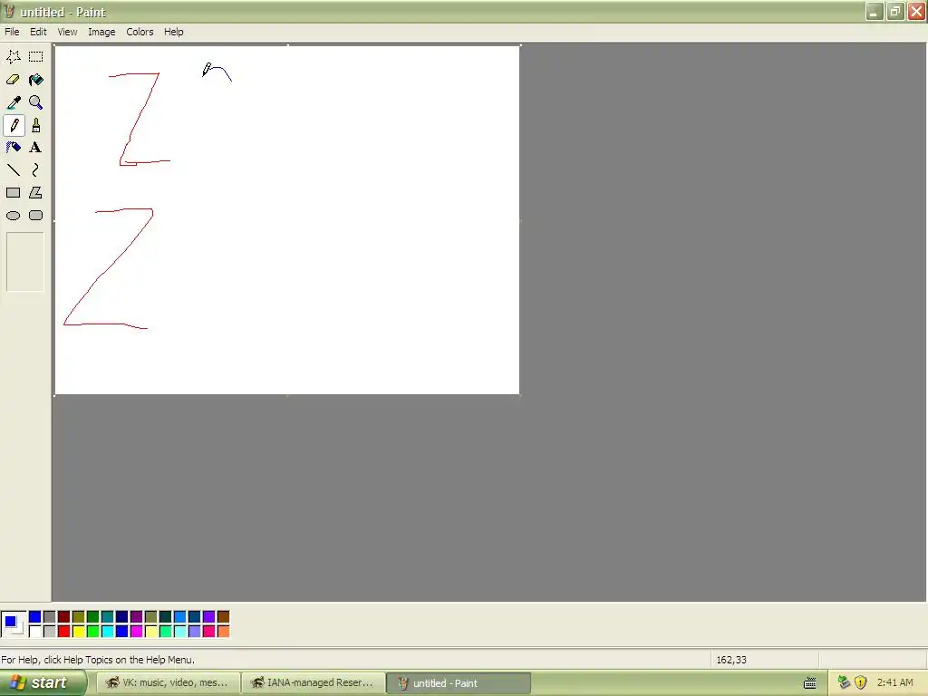This screenshot has width=928, height=696.
Task: Choose the orange palette swatch
Action: [x=224, y=632]
